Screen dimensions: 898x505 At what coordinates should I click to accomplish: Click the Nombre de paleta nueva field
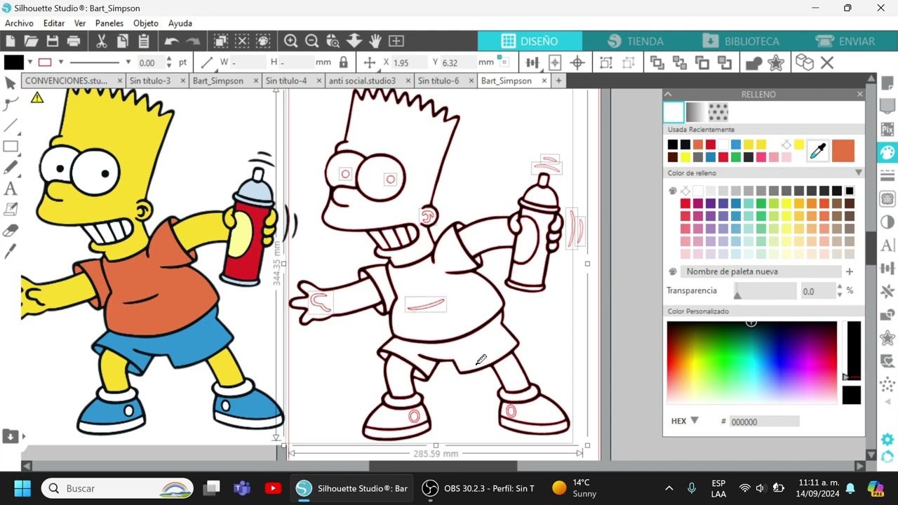tap(761, 271)
